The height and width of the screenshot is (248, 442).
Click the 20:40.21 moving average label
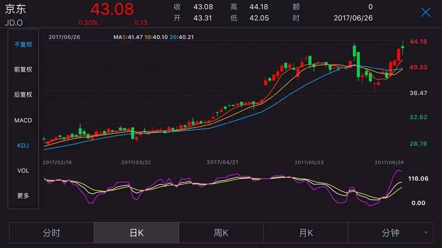coord(182,37)
